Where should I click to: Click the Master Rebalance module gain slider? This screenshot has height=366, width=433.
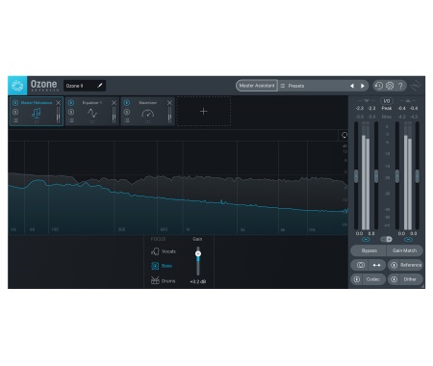point(58,115)
